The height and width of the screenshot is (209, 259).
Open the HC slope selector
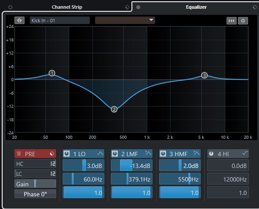(x=53, y=164)
